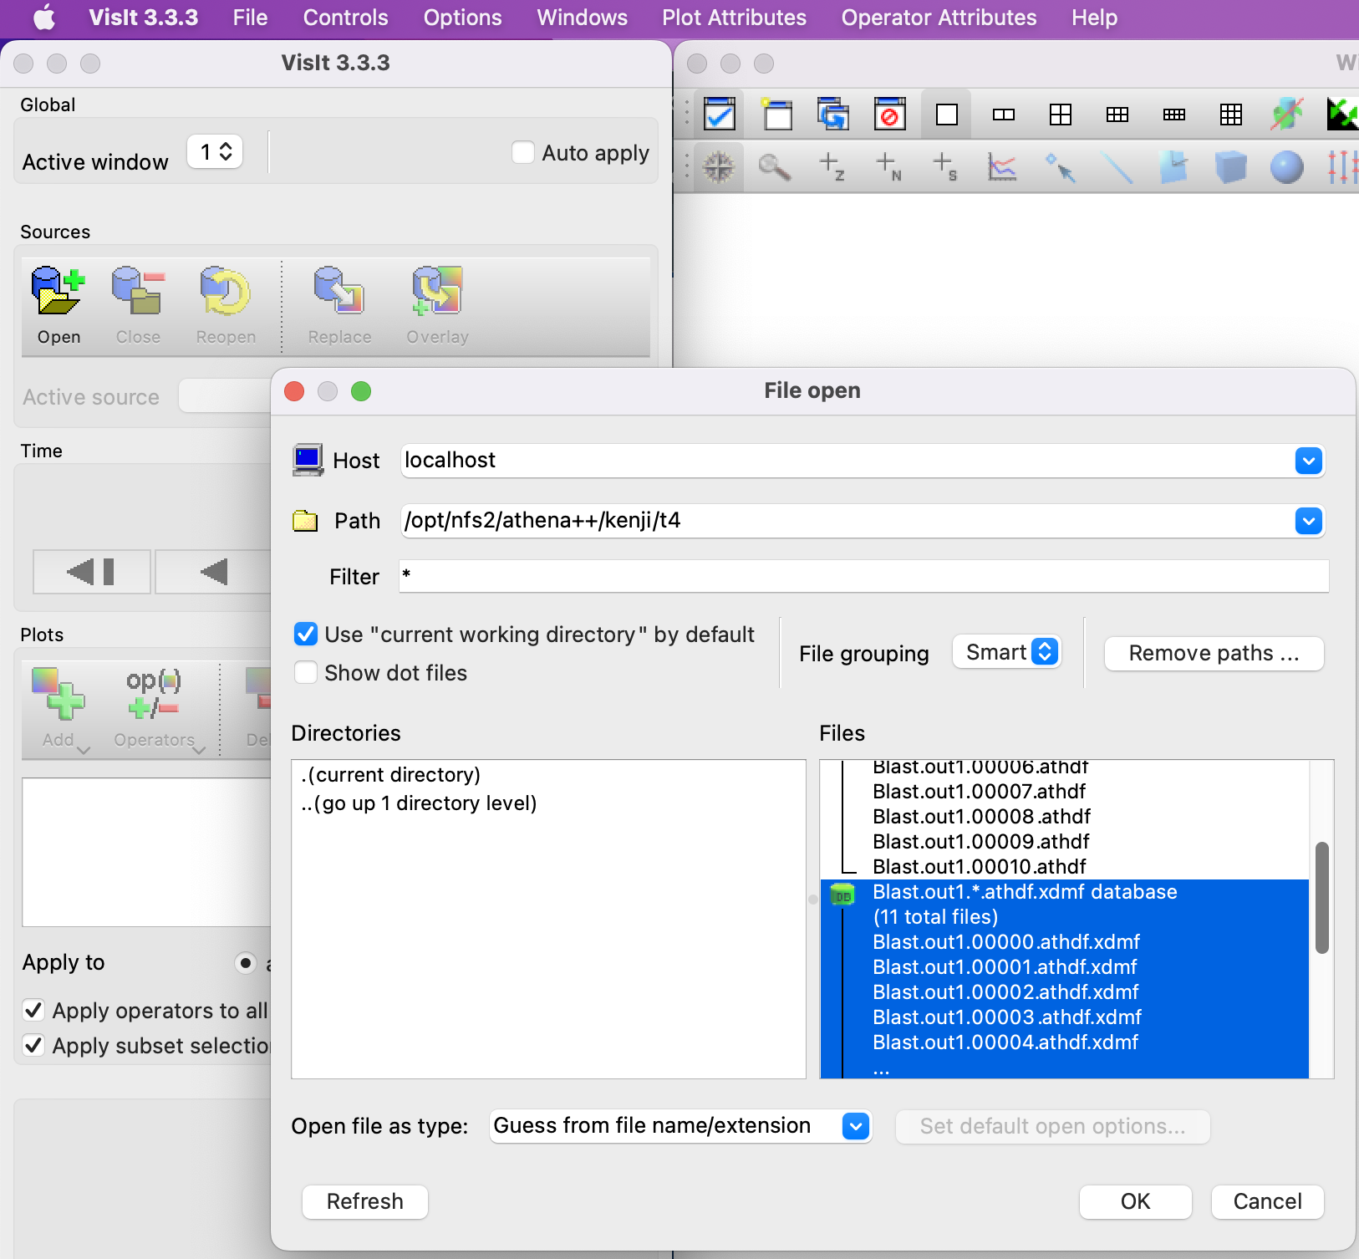
Task: Click the invert background color icon
Action: pos(1343,114)
